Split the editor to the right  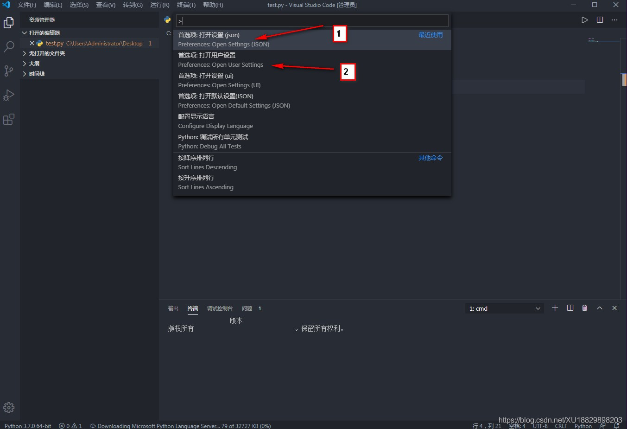coord(600,20)
